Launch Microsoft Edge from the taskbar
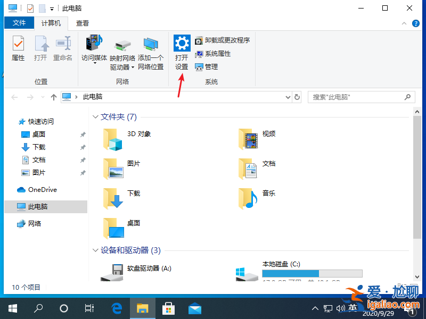Screen dimensions: 426x319 116,307
